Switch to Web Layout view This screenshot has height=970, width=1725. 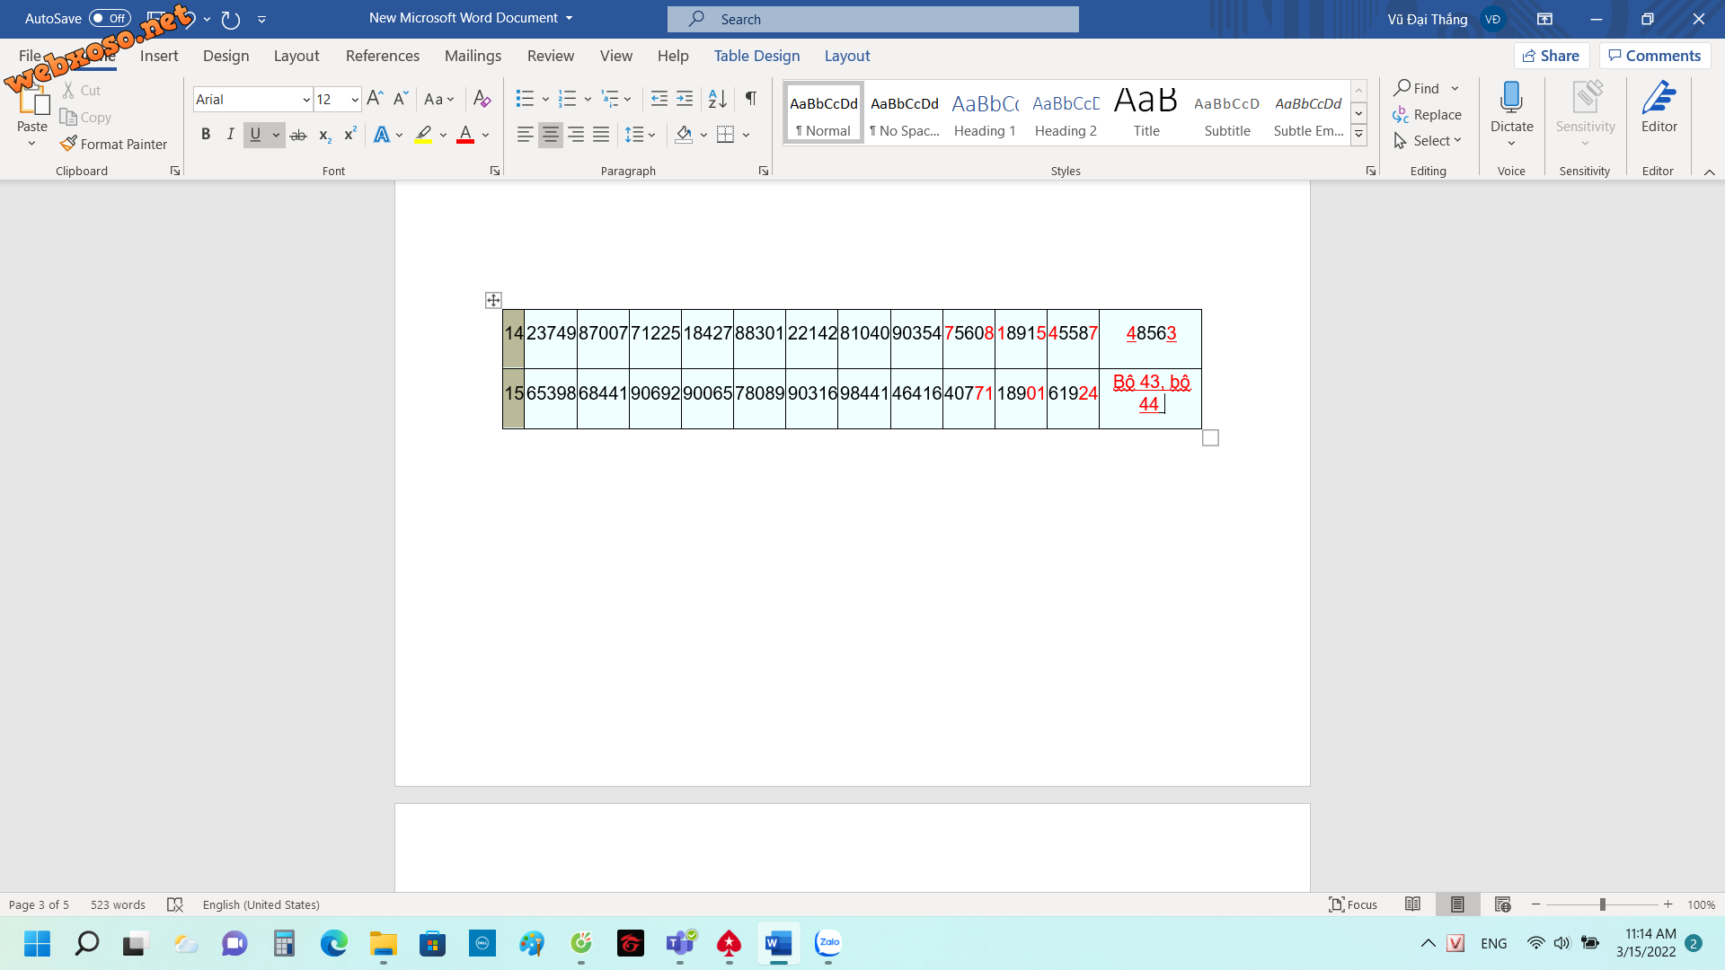coord(1502,904)
